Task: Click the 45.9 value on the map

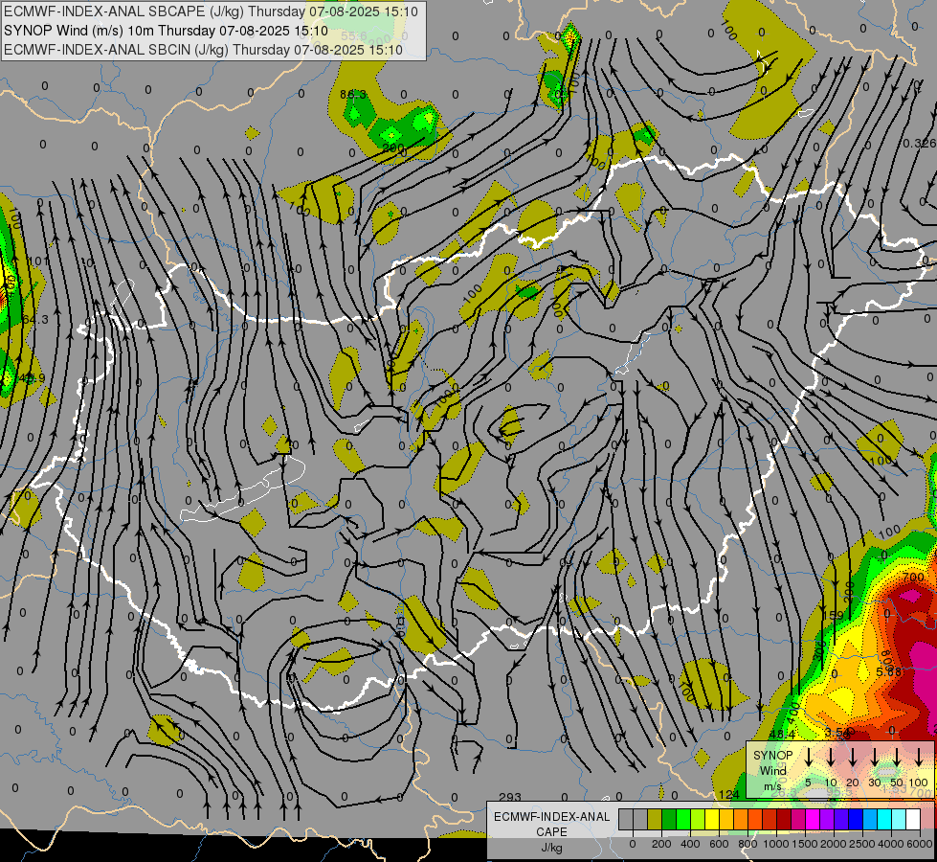Action: (32, 378)
